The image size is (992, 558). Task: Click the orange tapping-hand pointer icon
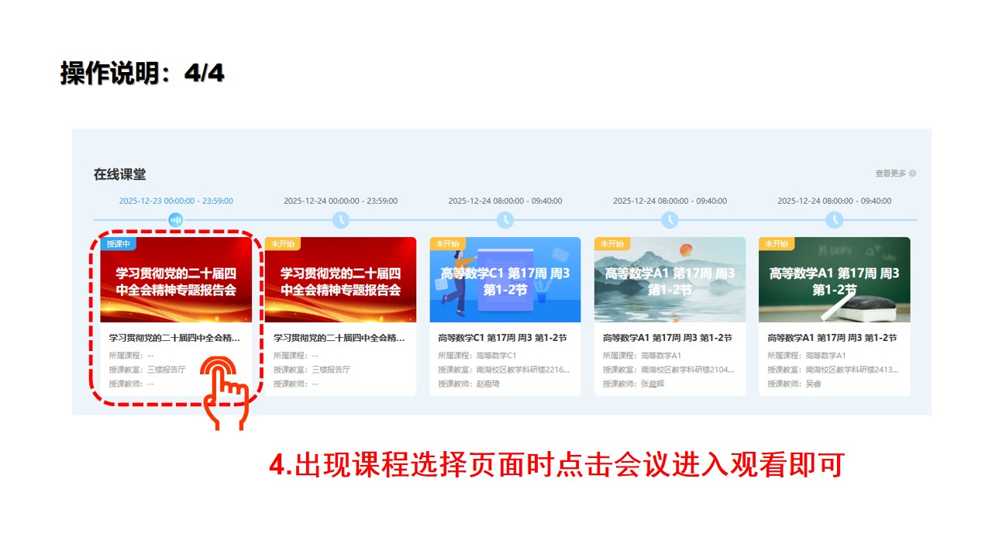pos(224,391)
